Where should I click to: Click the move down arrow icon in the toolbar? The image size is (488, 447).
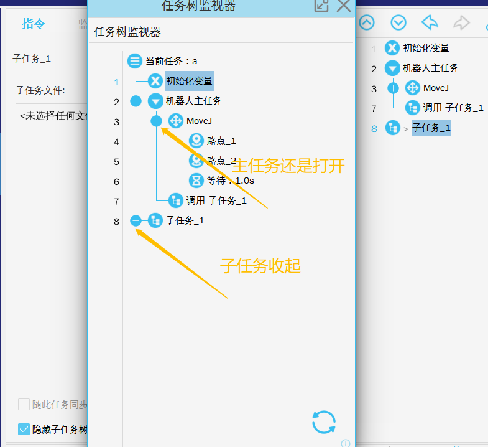398,23
